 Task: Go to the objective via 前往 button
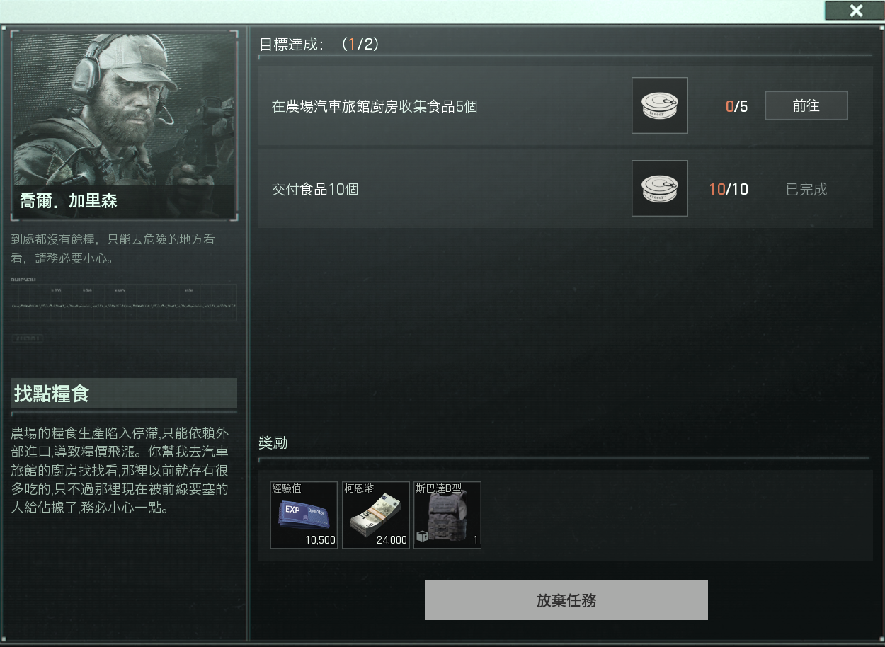(806, 105)
